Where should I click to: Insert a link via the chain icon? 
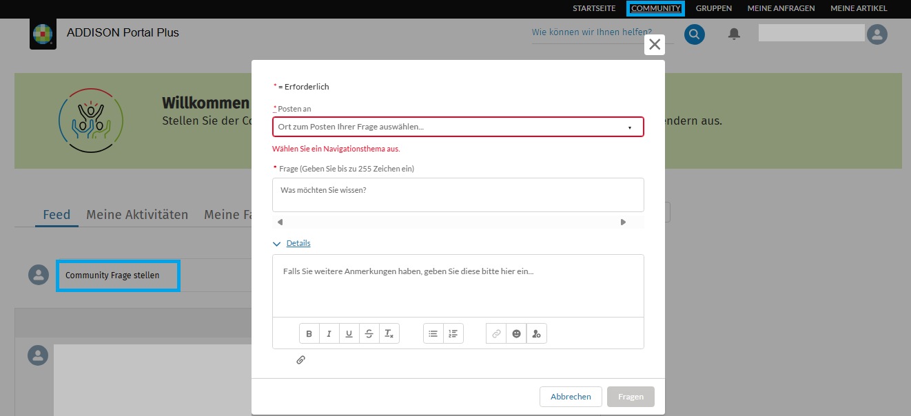point(496,334)
